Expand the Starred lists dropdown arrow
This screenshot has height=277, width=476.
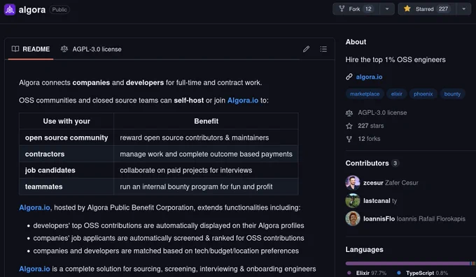click(463, 9)
